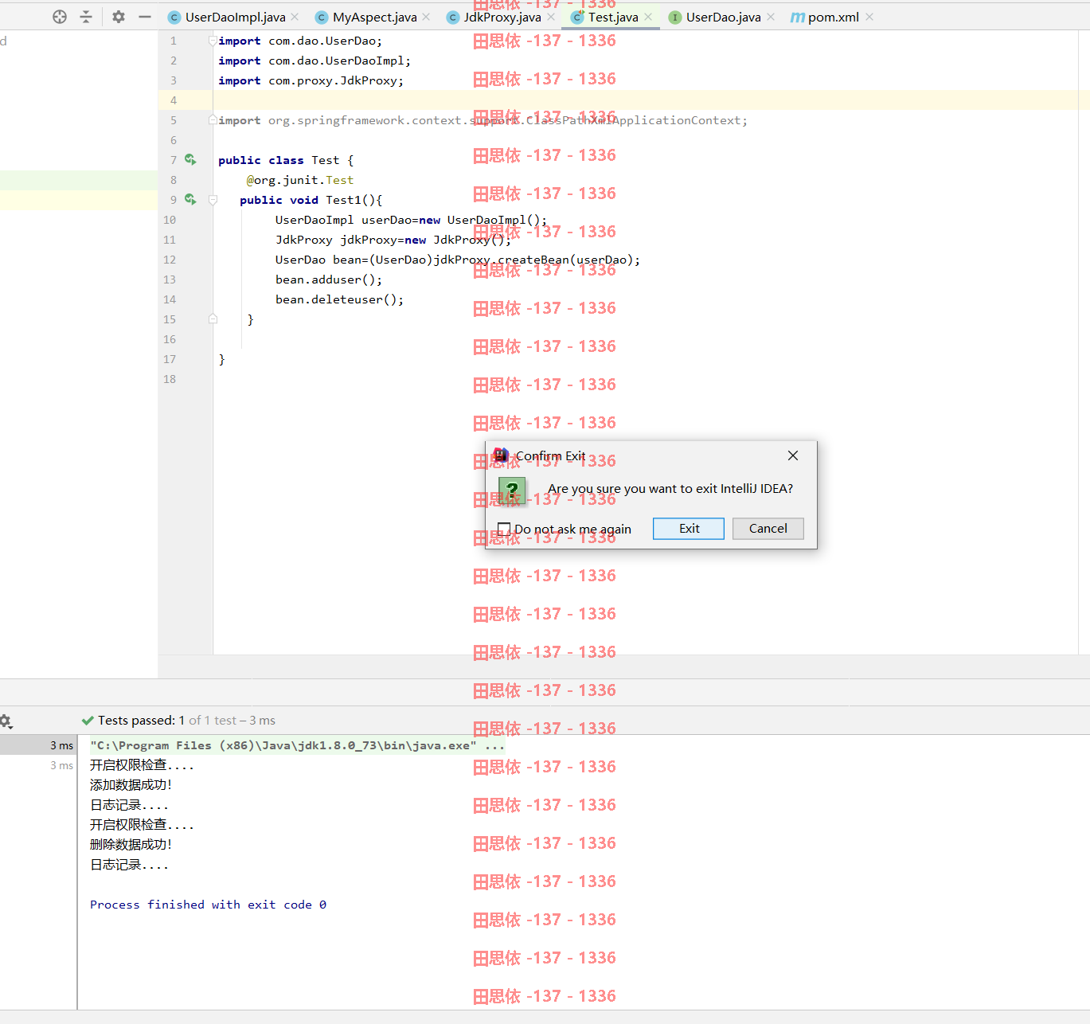The image size is (1090, 1024).
Task: Click Exit button in Confirm Exit dialog
Action: point(689,529)
